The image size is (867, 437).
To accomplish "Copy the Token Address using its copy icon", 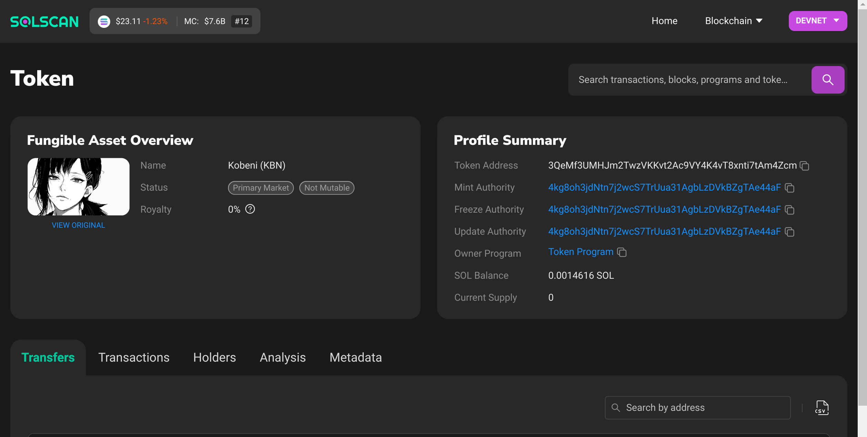I will [805, 166].
